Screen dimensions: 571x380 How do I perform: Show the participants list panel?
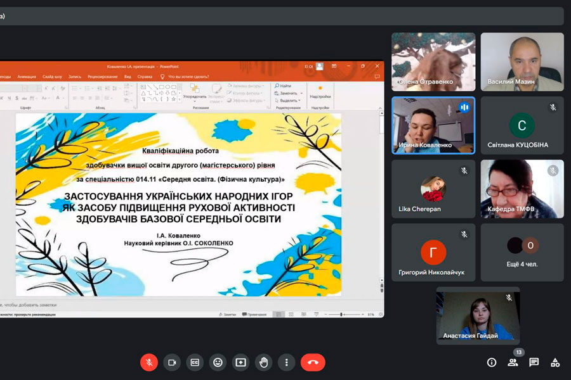tap(513, 362)
